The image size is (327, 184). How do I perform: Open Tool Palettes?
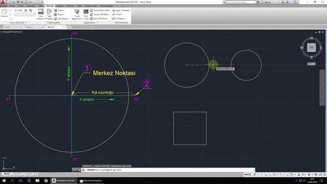point(49,14)
